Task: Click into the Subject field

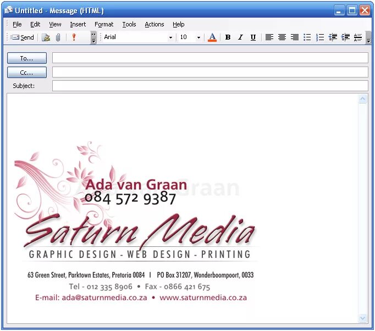Action: point(210,86)
